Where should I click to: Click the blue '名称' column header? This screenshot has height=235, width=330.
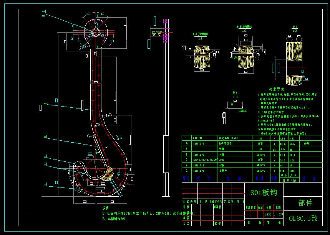pos(234,179)
